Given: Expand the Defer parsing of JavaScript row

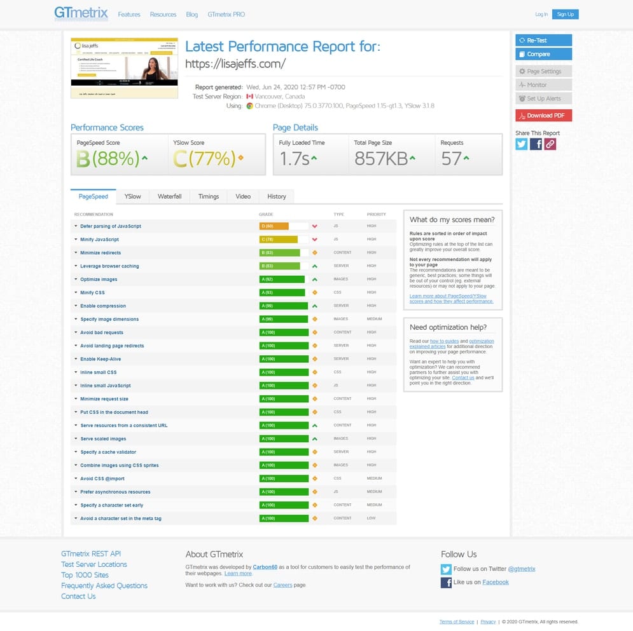Looking at the screenshot, I should (x=111, y=226).
